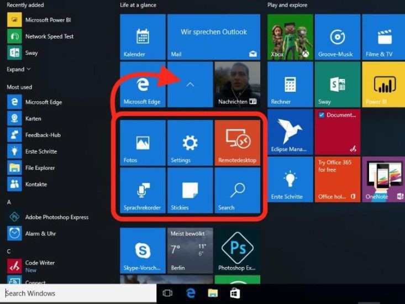Viewport: 405px width, 304px height.
Task: Open the yellow Power BI tile
Action: [x=383, y=85]
